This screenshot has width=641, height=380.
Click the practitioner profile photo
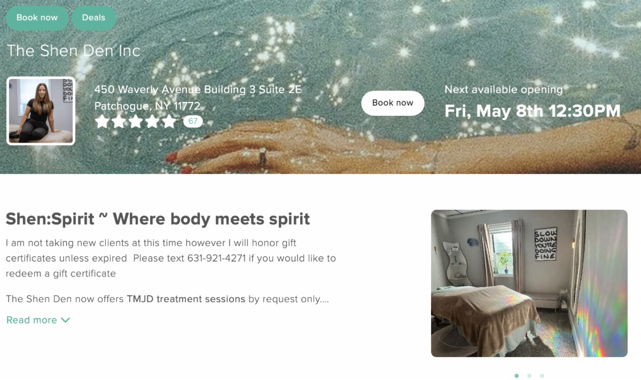pos(41,111)
